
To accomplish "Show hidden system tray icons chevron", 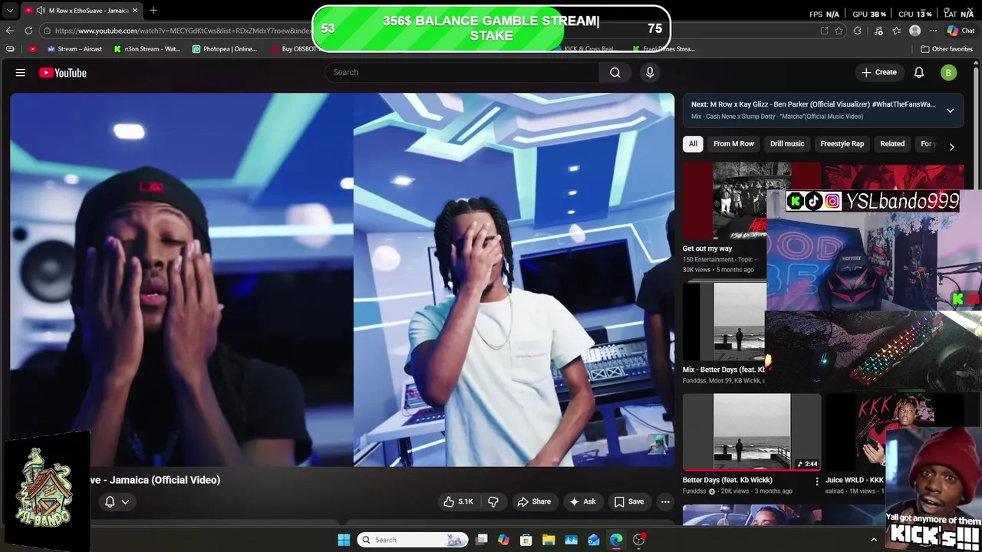I will [x=873, y=540].
